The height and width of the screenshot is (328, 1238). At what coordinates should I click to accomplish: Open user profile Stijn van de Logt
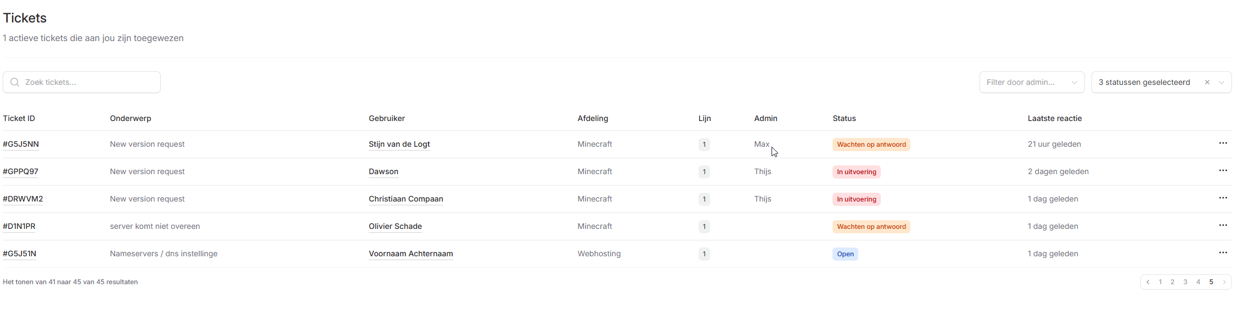tap(399, 145)
